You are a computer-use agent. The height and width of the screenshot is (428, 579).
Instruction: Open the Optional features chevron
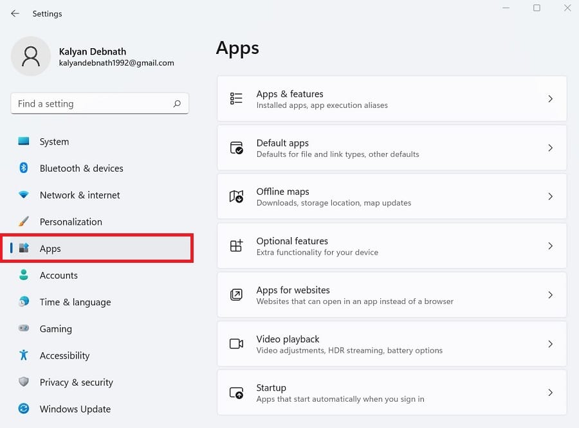[x=550, y=245]
